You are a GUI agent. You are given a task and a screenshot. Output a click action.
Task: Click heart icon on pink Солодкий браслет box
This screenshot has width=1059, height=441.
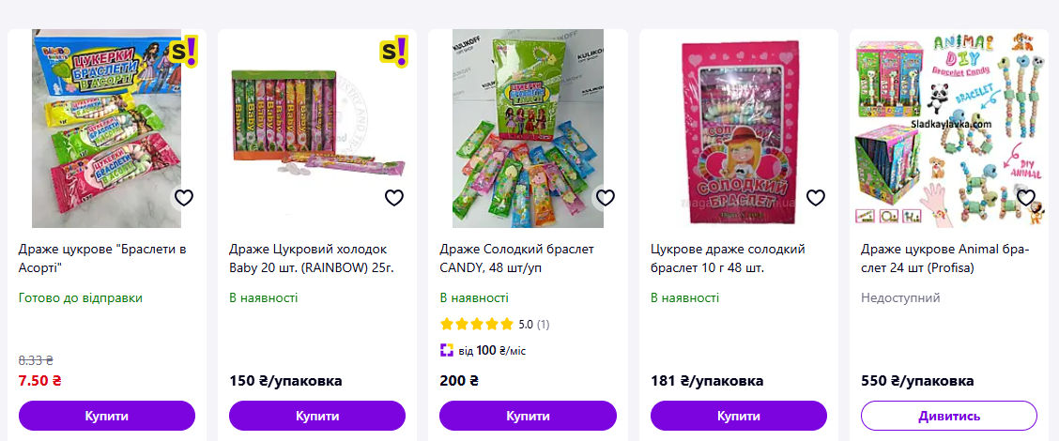(x=816, y=198)
